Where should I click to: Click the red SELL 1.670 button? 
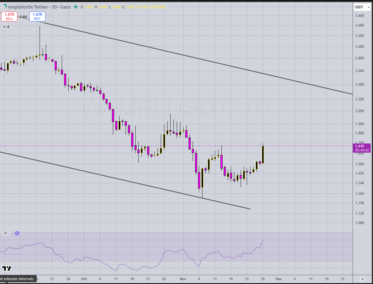[x=9, y=16]
